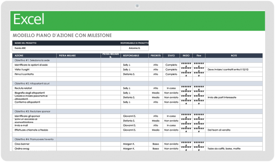Click Non avviato status for Effettuare chiamate a freddo
The width and height of the screenshot is (275, 162).
[x=171, y=130]
